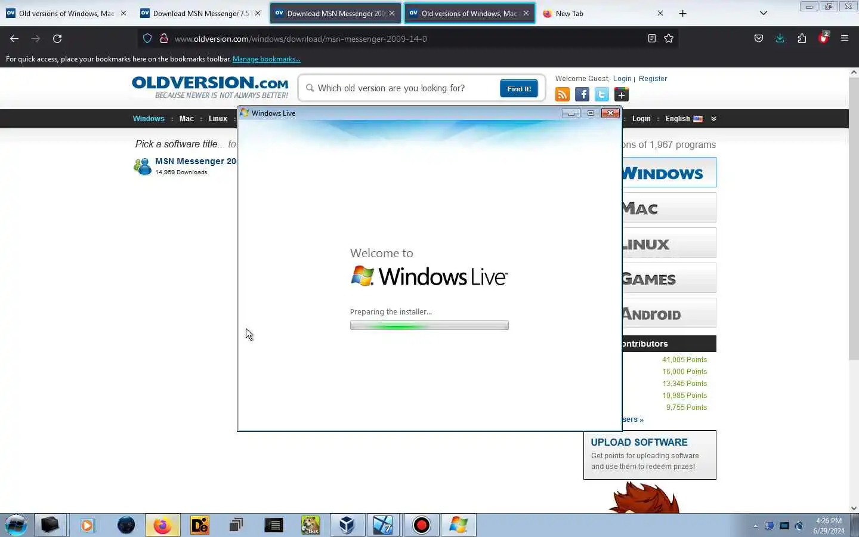
Task: Click the installer progress bar
Action: click(x=429, y=325)
